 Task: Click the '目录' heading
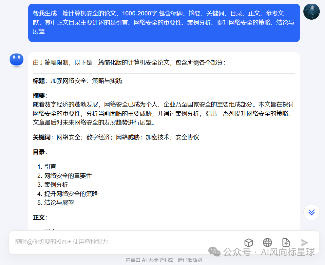40,152
